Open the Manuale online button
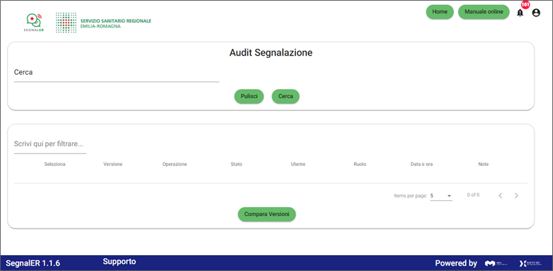Viewport: 553px width, 271px height. pyautogui.click(x=484, y=12)
